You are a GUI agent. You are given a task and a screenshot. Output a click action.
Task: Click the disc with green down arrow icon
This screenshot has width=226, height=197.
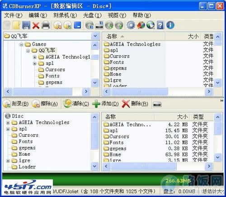[109, 25]
